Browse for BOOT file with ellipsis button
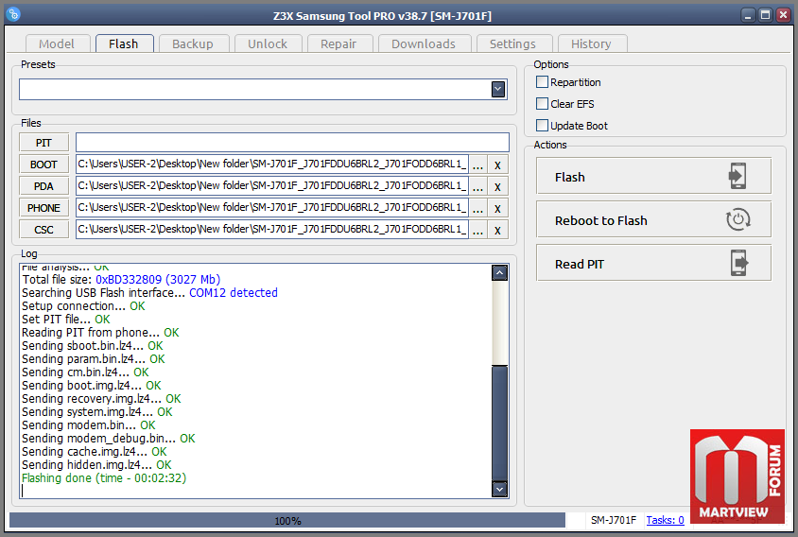This screenshot has width=798, height=537. pyautogui.click(x=477, y=165)
